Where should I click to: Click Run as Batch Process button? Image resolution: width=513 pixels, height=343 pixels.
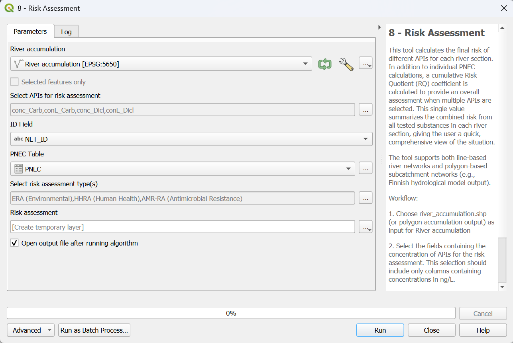(94, 330)
